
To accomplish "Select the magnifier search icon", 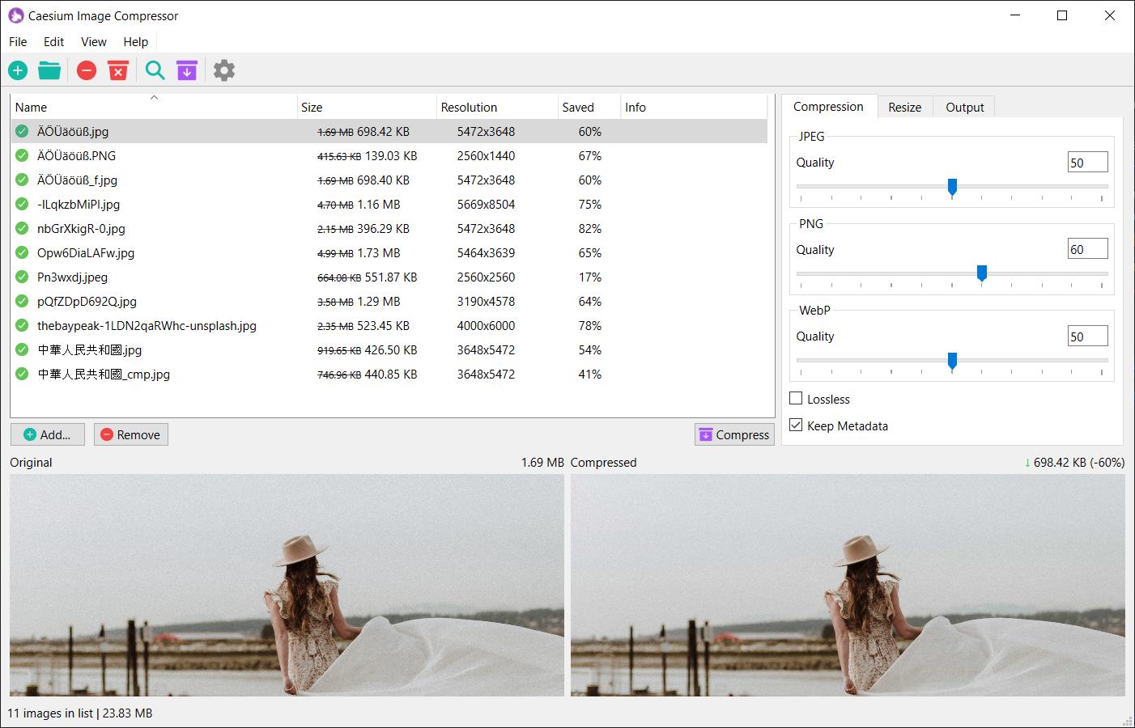I will pyautogui.click(x=155, y=70).
